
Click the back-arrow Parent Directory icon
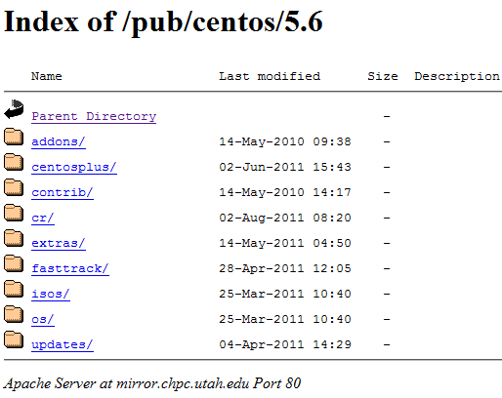coord(14,109)
